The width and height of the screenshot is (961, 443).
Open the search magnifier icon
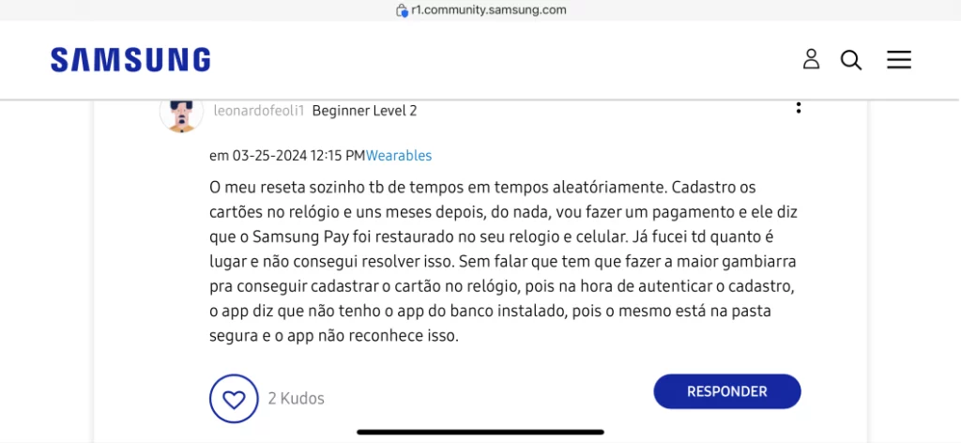[850, 60]
